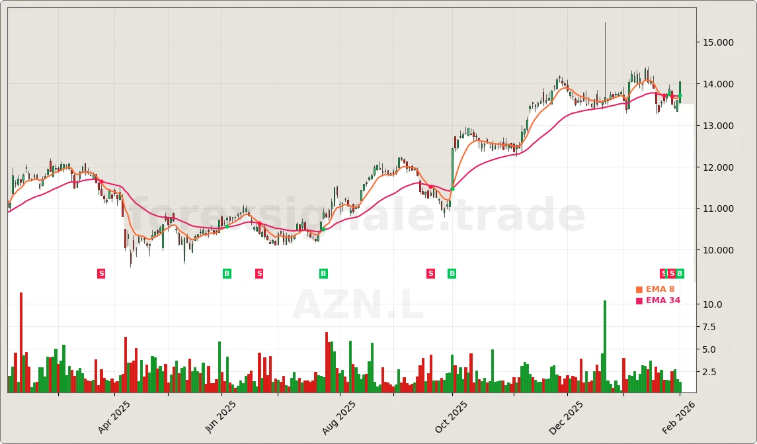Click the orange EMA 8 color square
757x444 pixels.
tap(639, 289)
